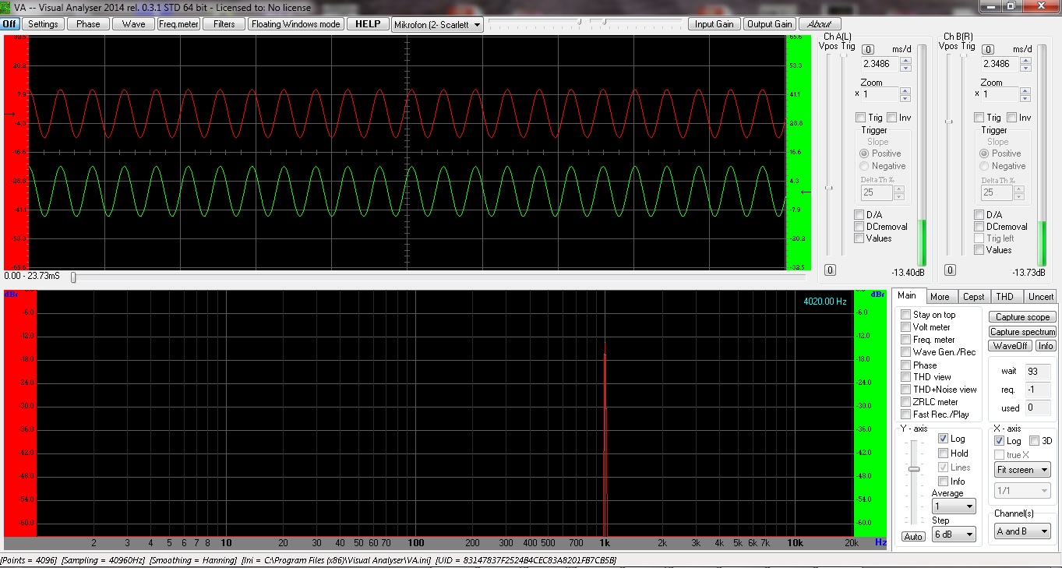Click the Capture spectrum button
Screen dimensions: 1062x568
pyautogui.click(x=1022, y=332)
